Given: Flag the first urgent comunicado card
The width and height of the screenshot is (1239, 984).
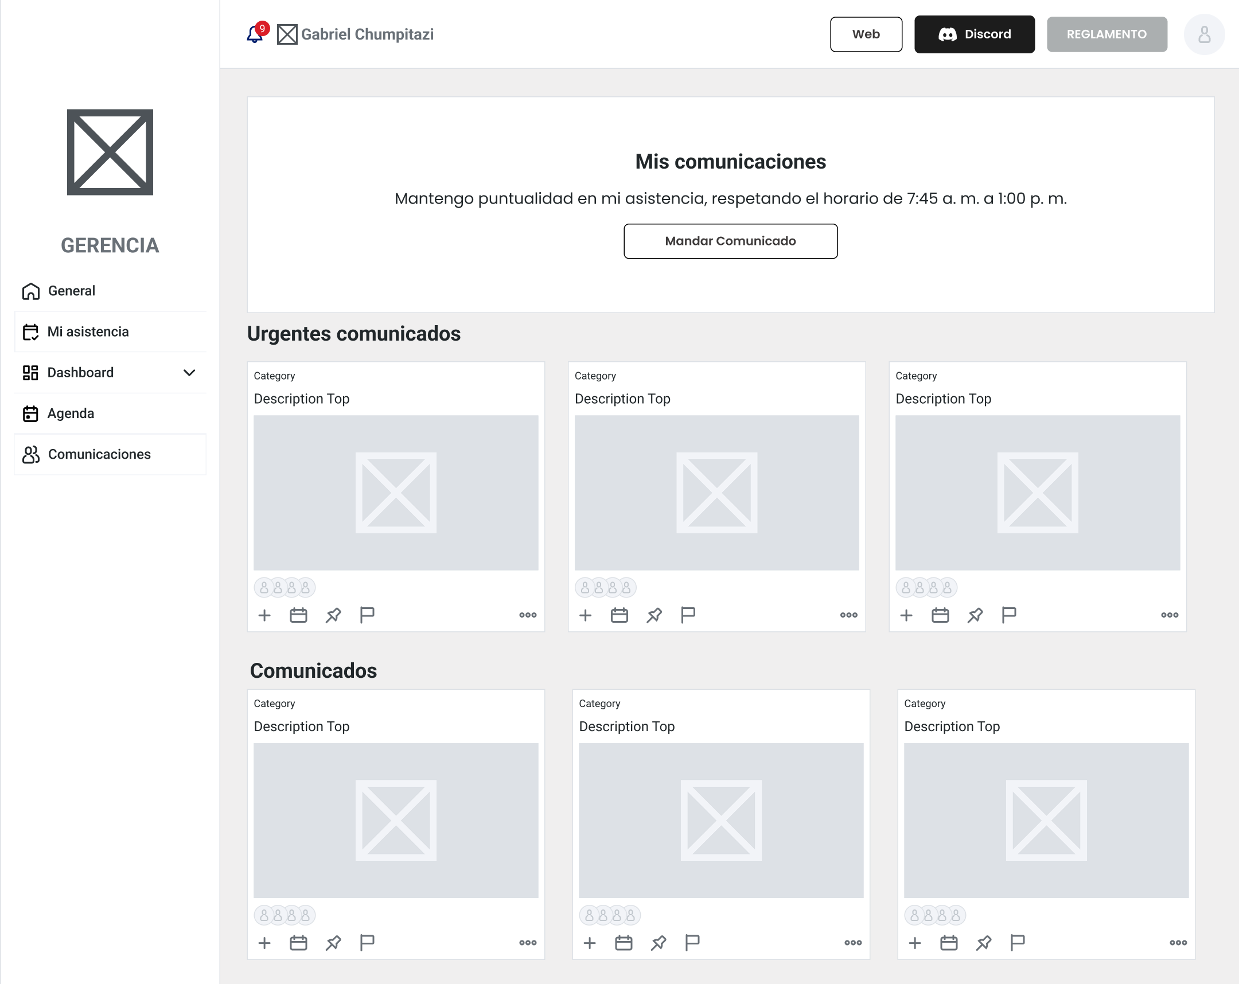Looking at the screenshot, I should coord(367,615).
